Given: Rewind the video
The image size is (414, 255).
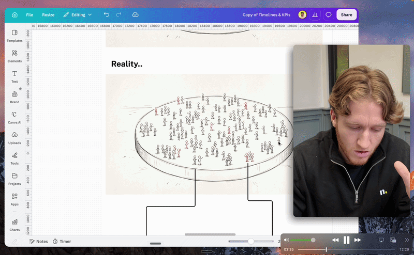Looking at the screenshot, I should 335,240.
